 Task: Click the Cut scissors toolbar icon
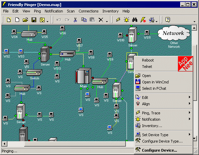coord(76,20)
